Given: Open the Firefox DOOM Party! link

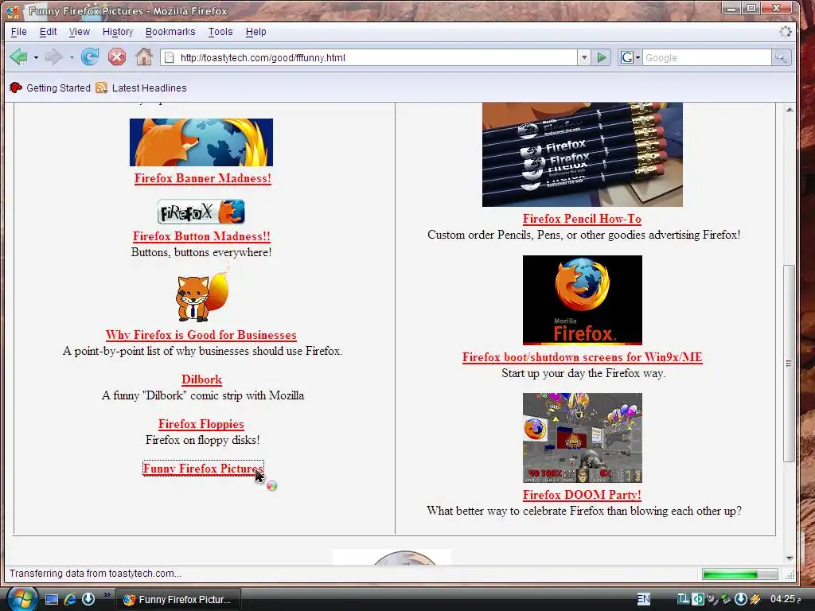Looking at the screenshot, I should coord(582,495).
